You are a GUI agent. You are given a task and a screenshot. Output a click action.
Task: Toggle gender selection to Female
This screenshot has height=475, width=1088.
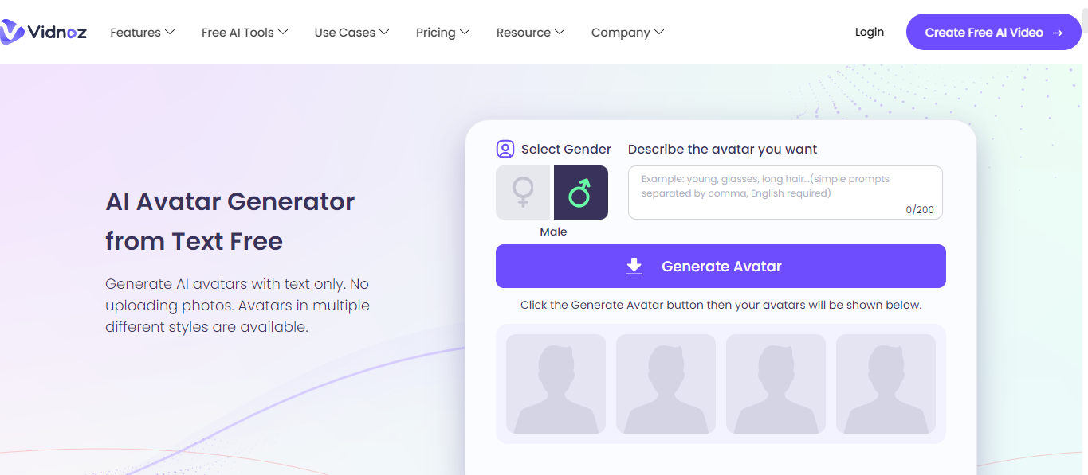(x=524, y=192)
